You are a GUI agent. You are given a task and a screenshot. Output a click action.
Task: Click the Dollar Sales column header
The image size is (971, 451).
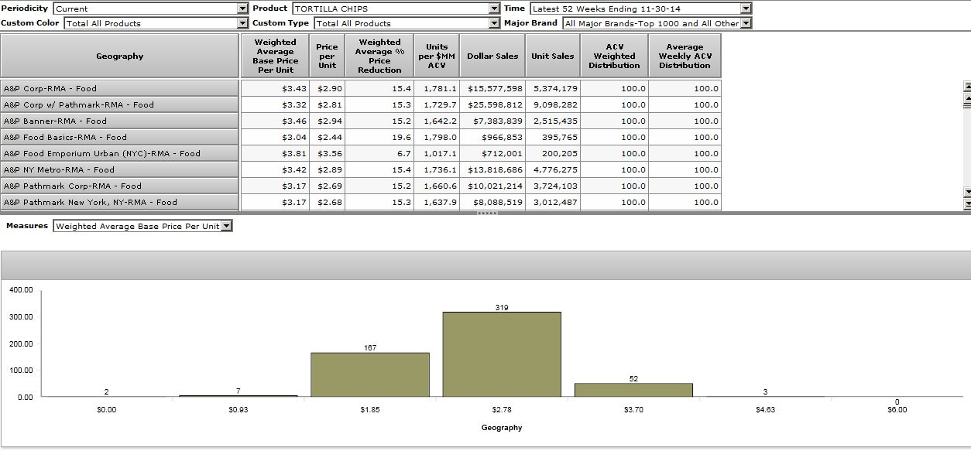click(x=492, y=56)
